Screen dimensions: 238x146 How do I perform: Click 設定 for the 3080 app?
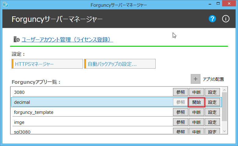[x=212, y=92]
